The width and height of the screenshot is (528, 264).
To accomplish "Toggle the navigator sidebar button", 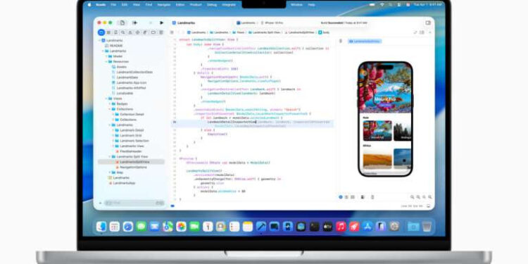I will click(122, 23).
